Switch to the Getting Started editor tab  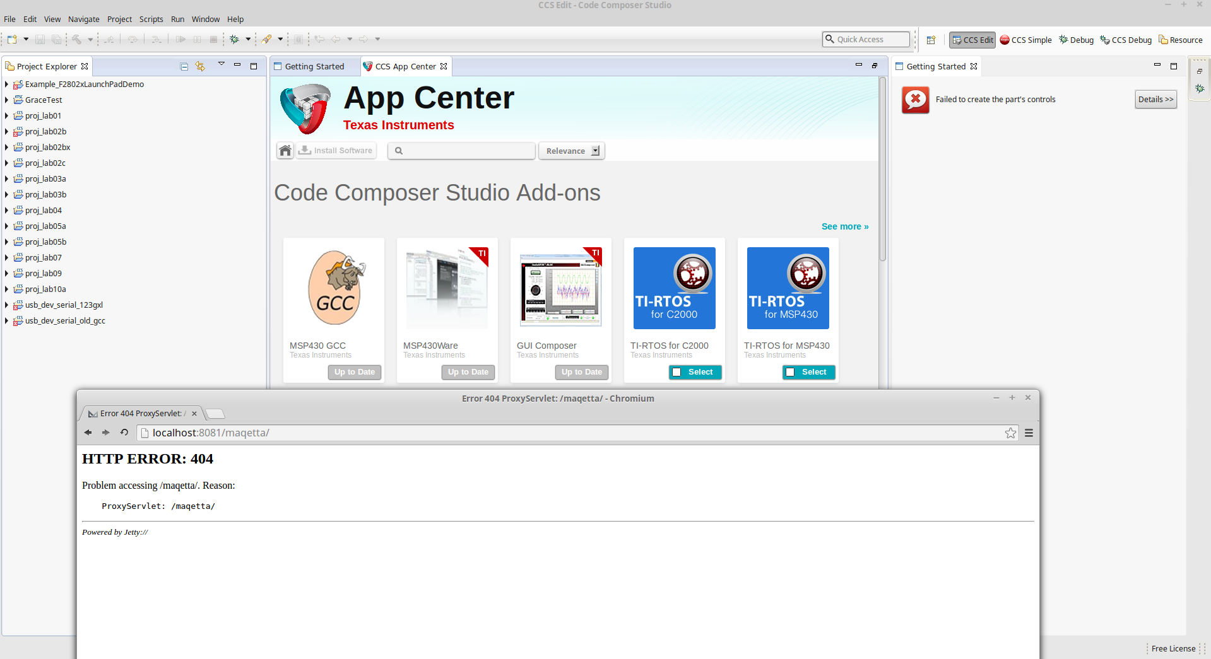[x=315, y=66]
